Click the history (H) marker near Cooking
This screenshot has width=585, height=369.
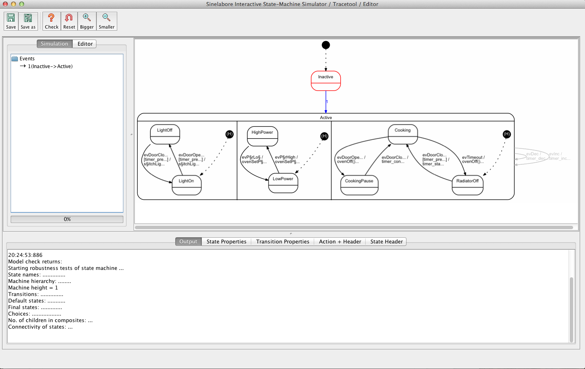507,134
